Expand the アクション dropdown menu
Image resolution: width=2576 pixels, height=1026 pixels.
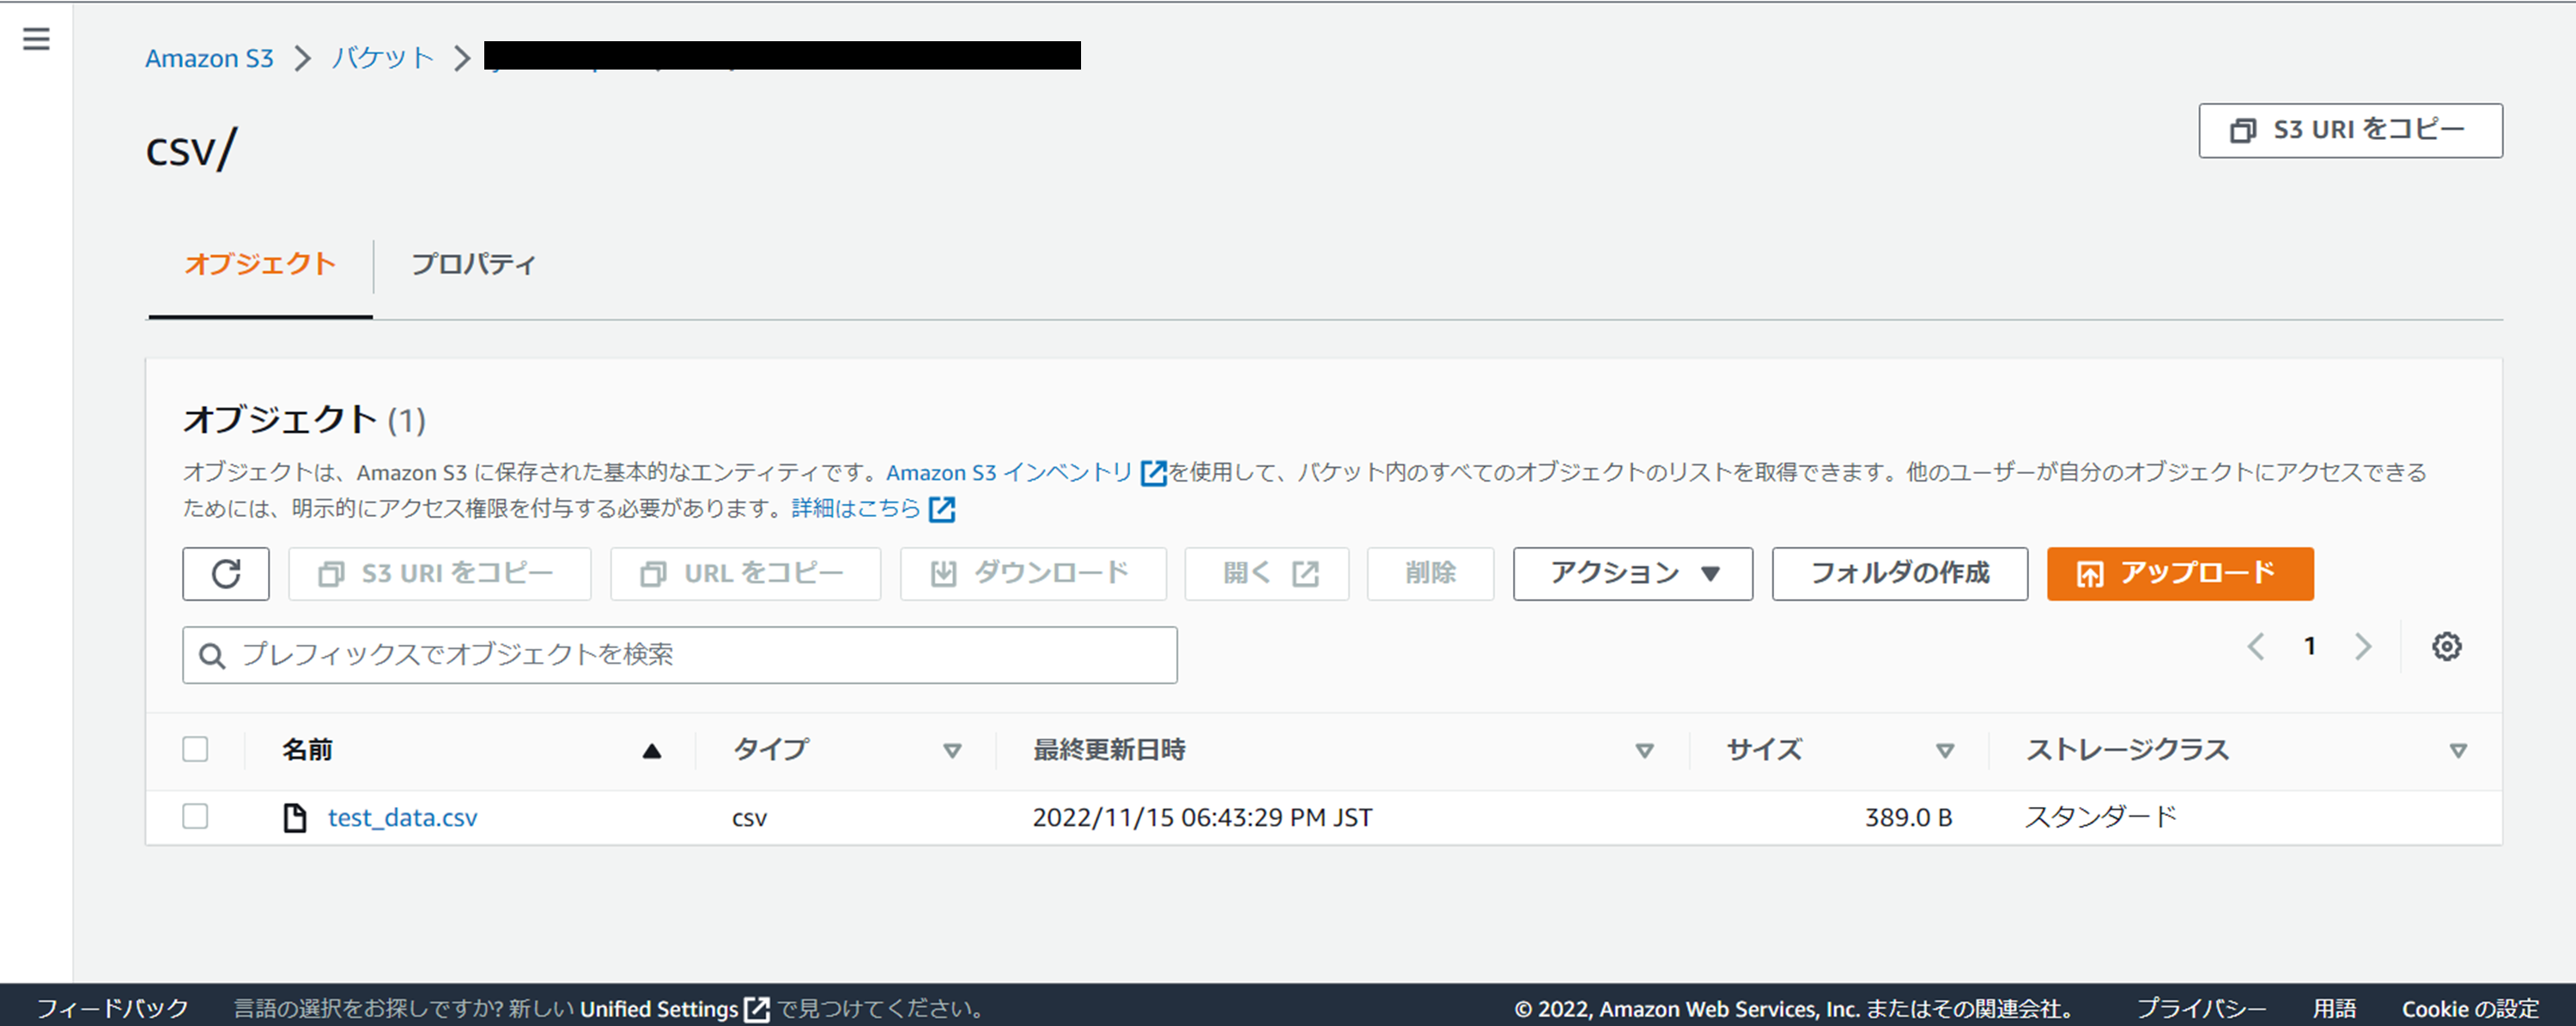click(x=1632, y=574)
